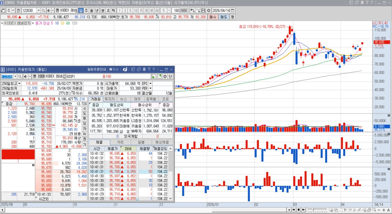Expand the EPS dropdown in quote window
The image size is (392, 214).
150,83
